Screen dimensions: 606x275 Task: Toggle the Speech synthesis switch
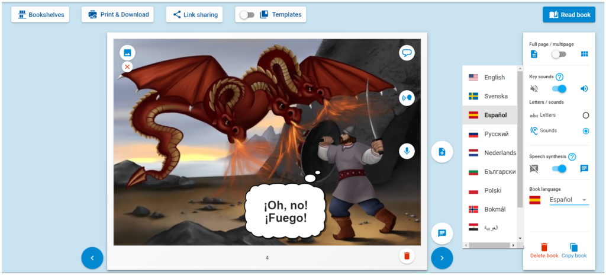tap(559, 168)
